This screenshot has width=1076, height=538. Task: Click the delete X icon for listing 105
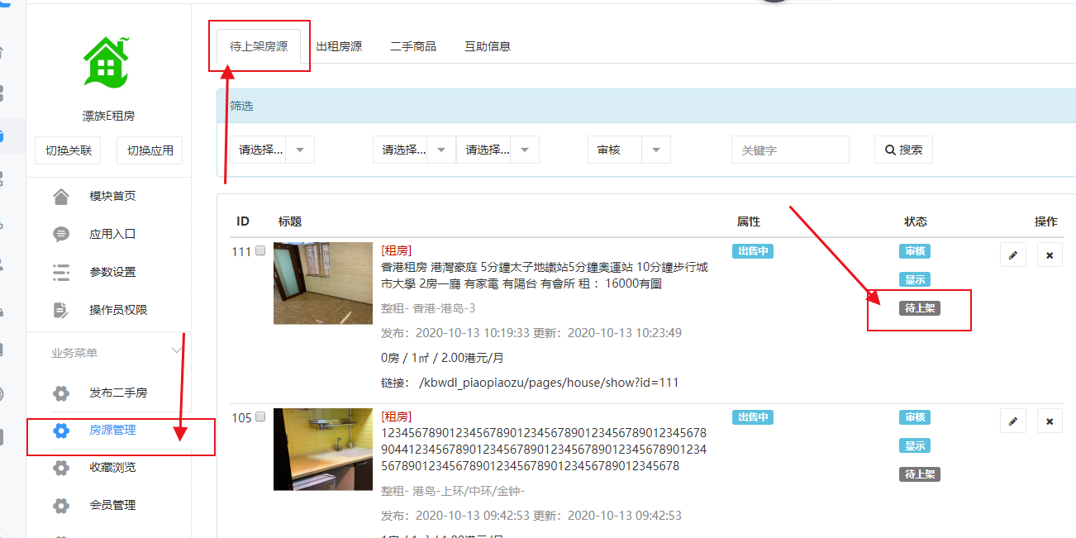click(x=1050, y=421)
